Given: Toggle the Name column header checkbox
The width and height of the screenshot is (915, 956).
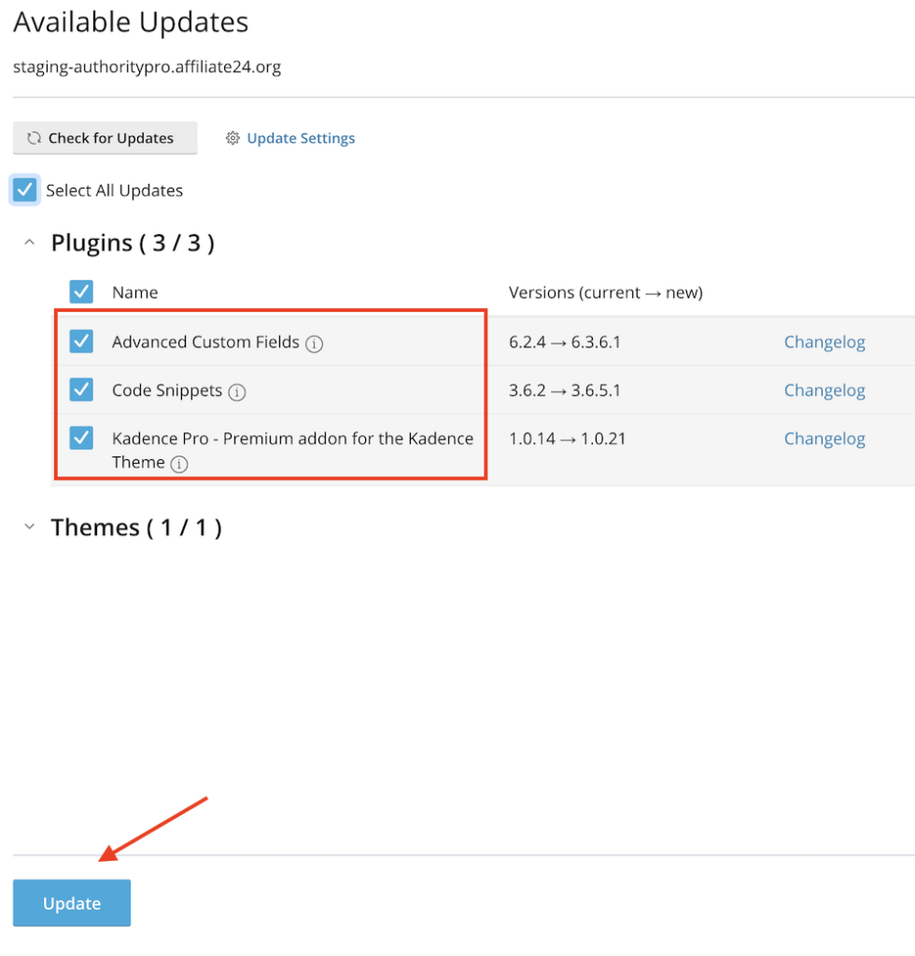Looking at the screenshot, I should point(81,292).
